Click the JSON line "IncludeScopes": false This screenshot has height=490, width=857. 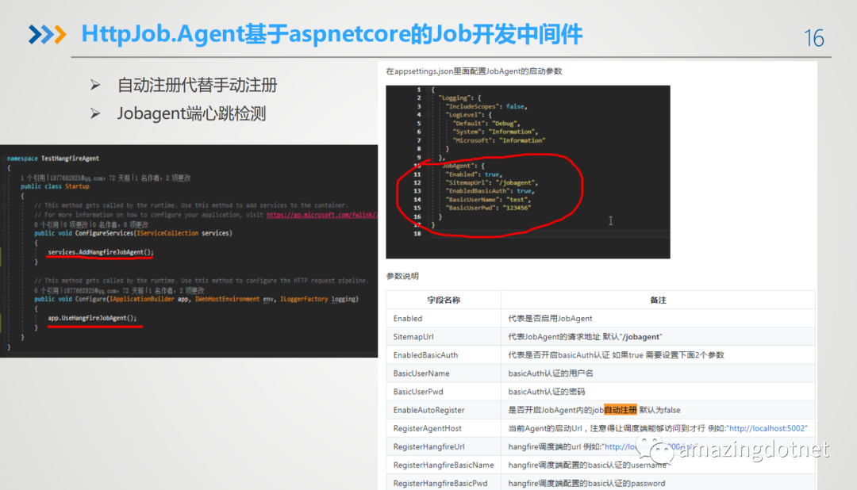[x=486, y=106]
